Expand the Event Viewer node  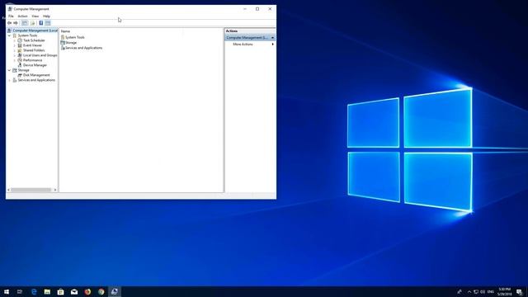(x=15, y=45)
